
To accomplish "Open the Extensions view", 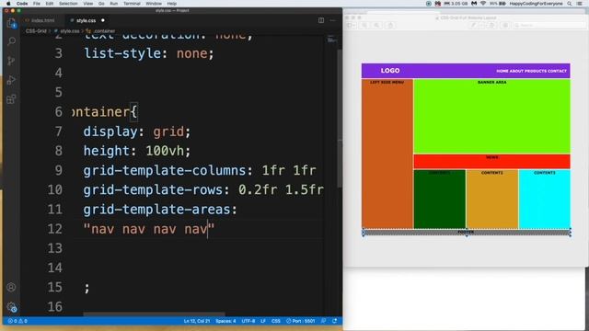I will click(11, 99).
